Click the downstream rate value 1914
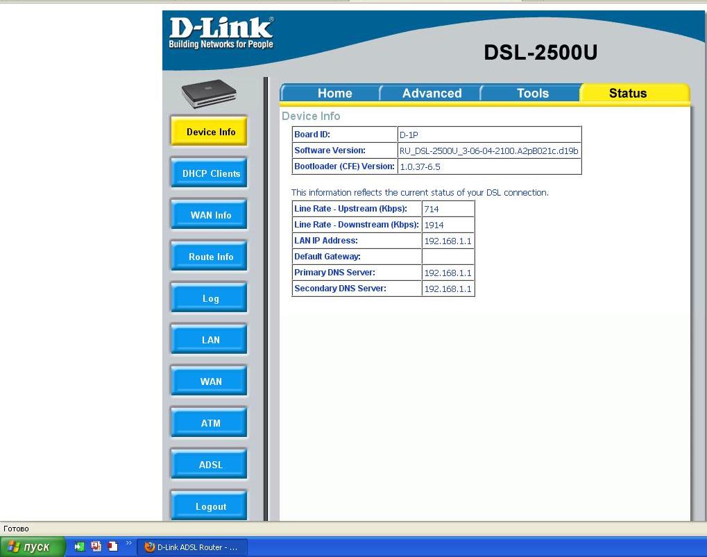 [434, 225]
